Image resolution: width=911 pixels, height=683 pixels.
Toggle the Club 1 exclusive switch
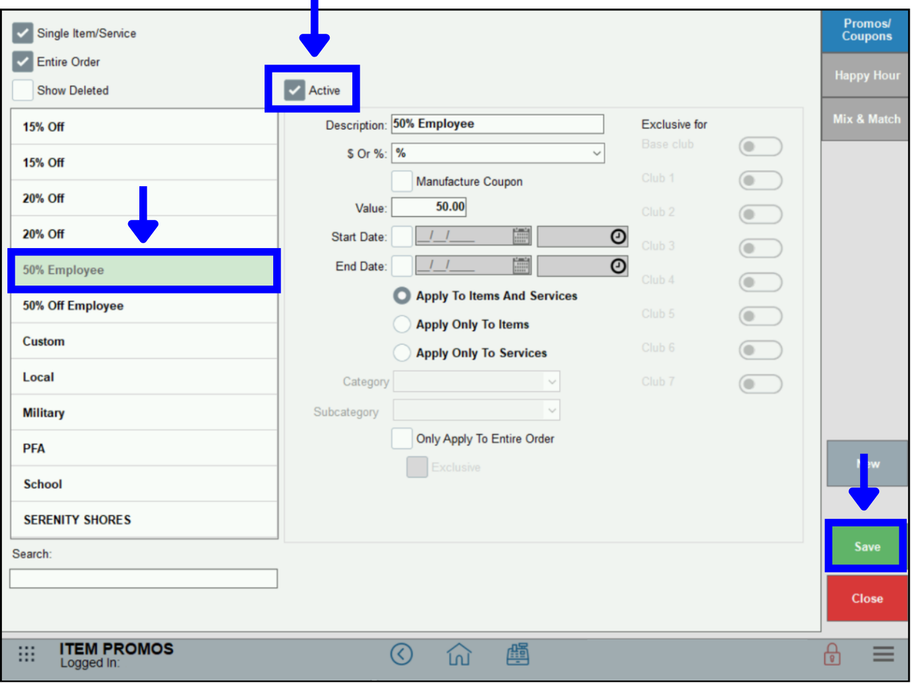760,181
